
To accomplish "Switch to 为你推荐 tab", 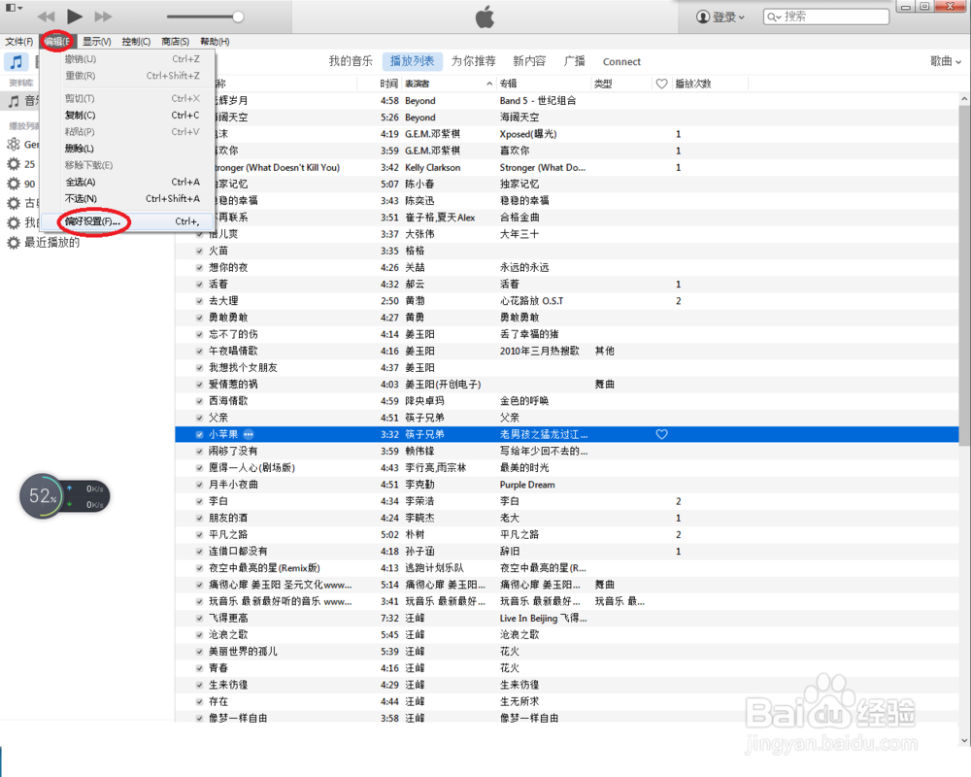I will pos(473,61).
